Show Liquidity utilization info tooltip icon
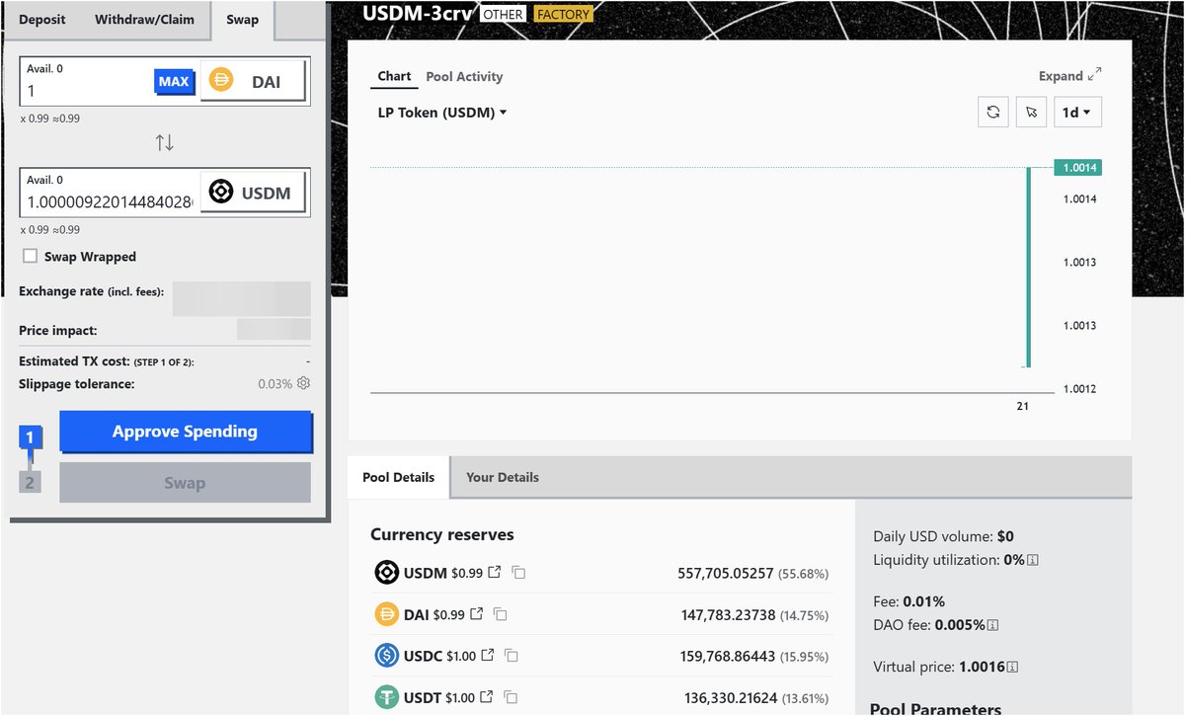The image size is (1185, 716). pos(1033,561)
